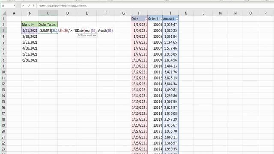Click the Select All corner triangle
274x154 pixels.
pyautogui.click(x=4, y=13)
